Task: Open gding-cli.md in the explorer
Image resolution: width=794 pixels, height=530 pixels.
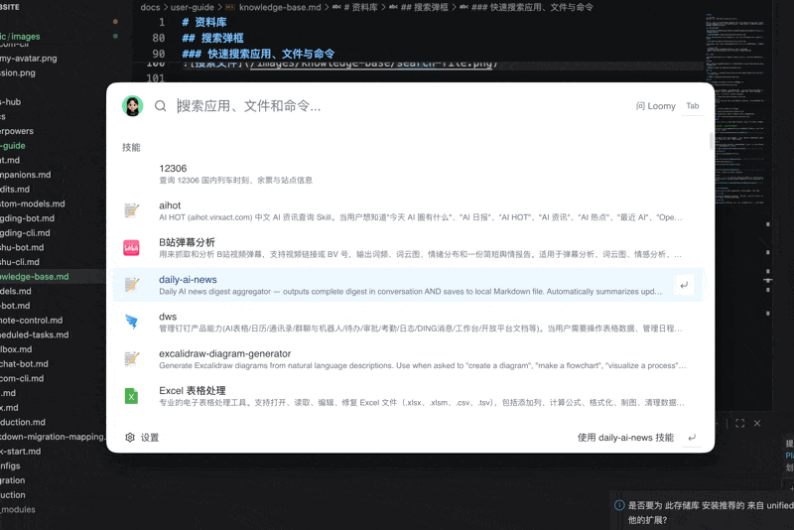Action: click(x=25, y=233)
